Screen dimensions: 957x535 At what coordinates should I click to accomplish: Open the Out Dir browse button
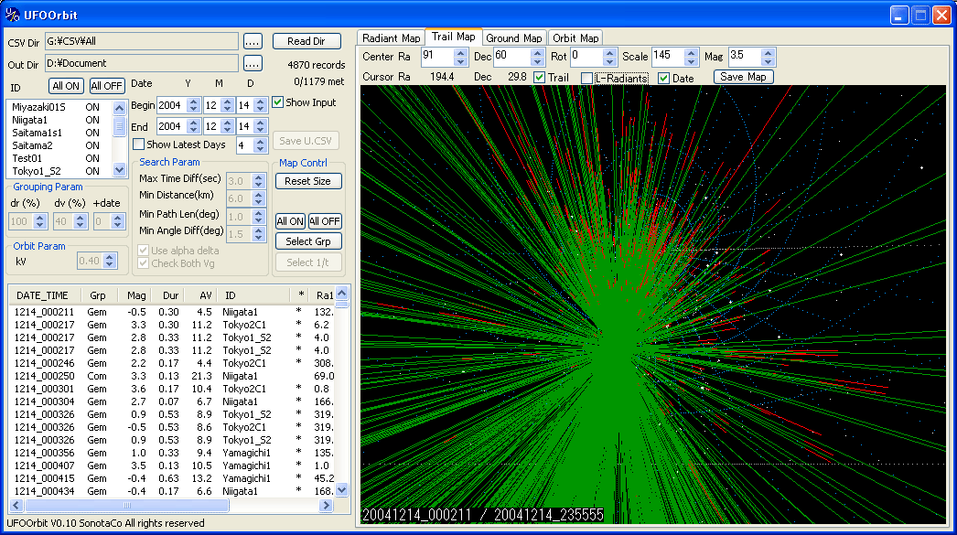coord(253,63)
